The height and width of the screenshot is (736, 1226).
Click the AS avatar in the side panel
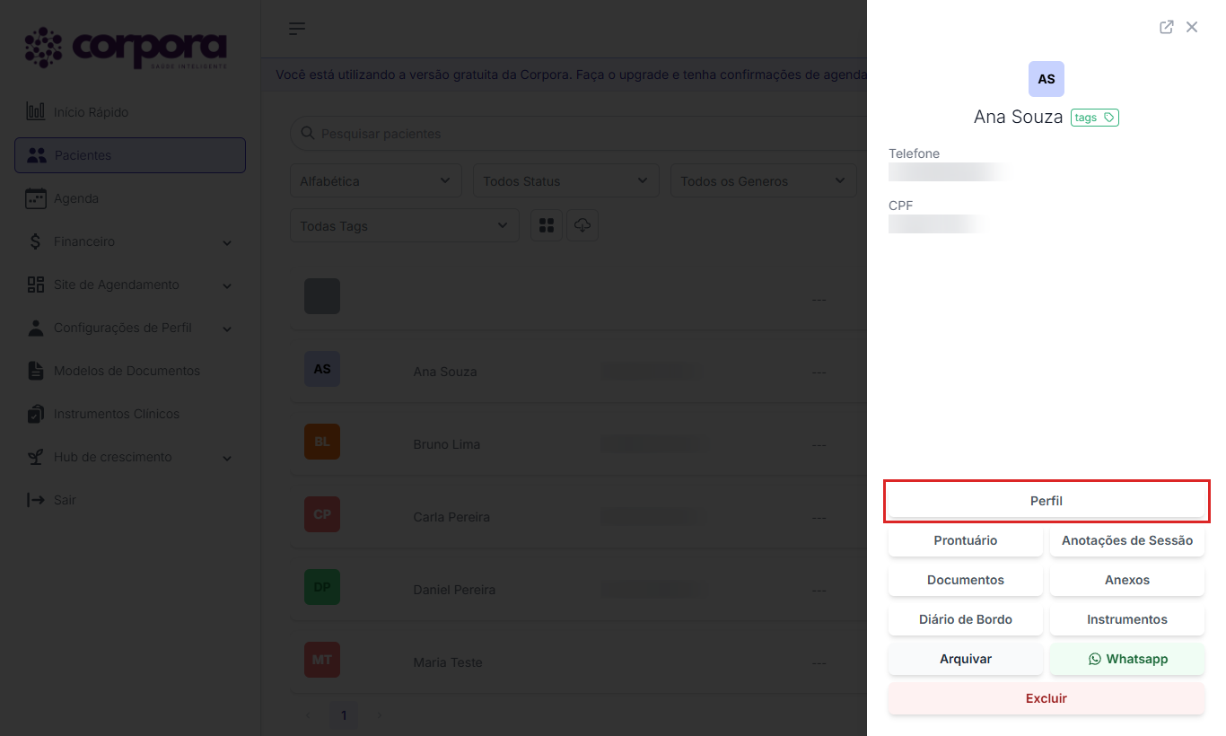tap(1046, 79)
